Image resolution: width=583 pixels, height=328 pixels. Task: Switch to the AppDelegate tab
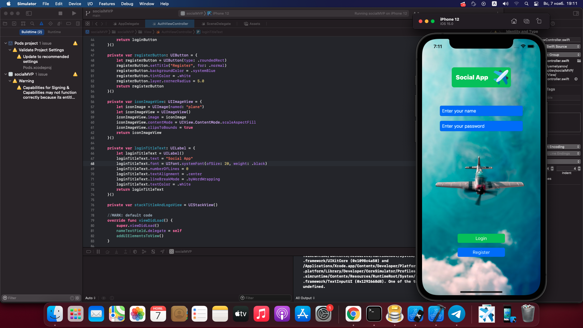tap(126, 24)
